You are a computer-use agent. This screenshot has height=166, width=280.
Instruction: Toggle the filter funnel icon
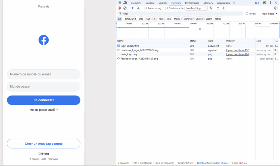click(x=132, y=8)
